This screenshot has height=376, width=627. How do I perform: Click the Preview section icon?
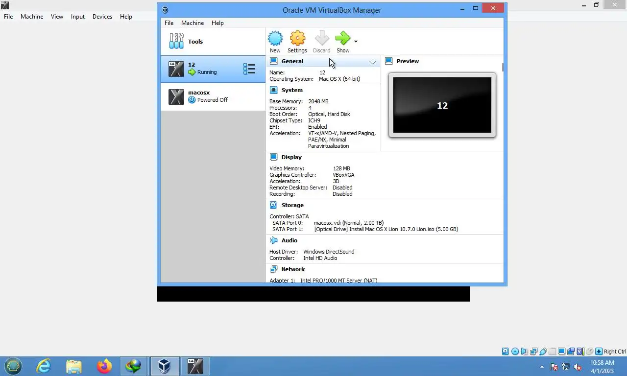click(x=389, y=61)
